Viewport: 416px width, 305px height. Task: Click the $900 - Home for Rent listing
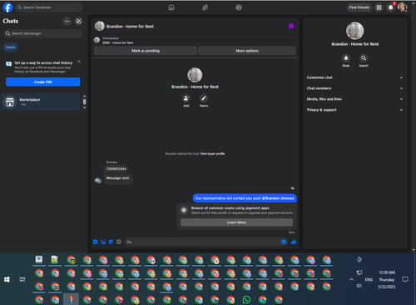[118, 42]
